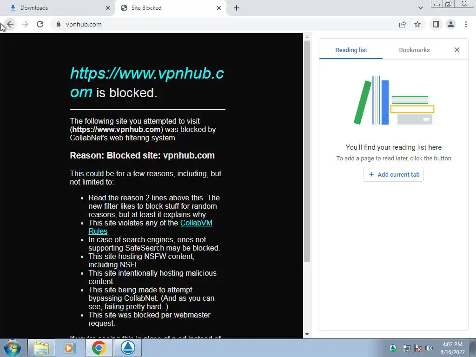Close the Site Blocked tab
The height and width of the screenshot is (357, 476).
point(219,8)
